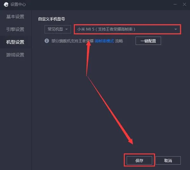
Task: Minimize the 设置中心 window
Action: click(175, 4)
